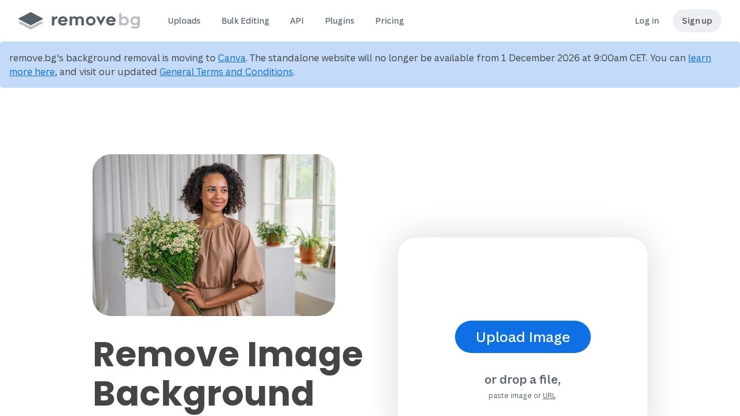Open General Terms and Conditions link
740x416 pixels.
226,72
